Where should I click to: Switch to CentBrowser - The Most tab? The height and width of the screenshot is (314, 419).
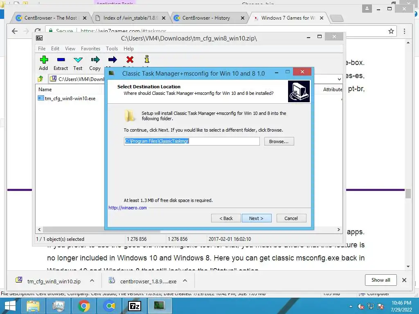click(51, 18)
